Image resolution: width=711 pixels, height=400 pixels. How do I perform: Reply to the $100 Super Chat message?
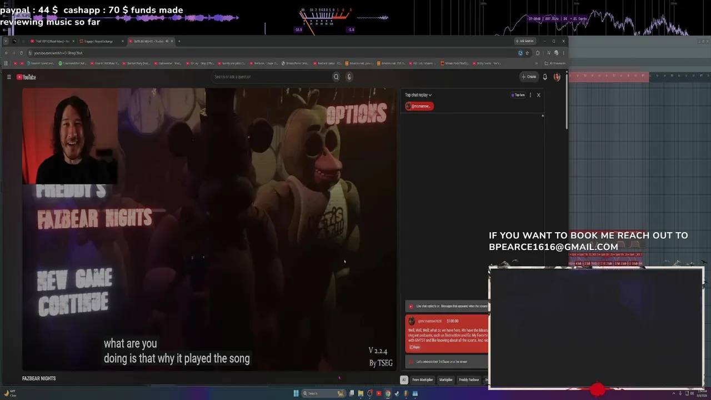pos(414,347)
